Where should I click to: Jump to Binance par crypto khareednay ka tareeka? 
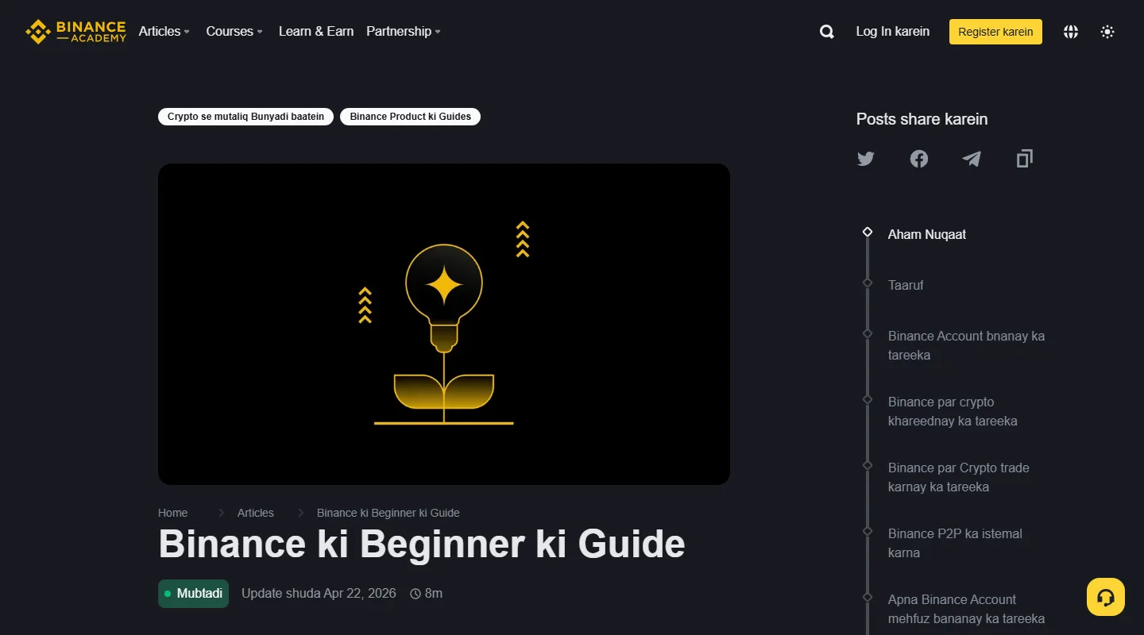(953, 411)
